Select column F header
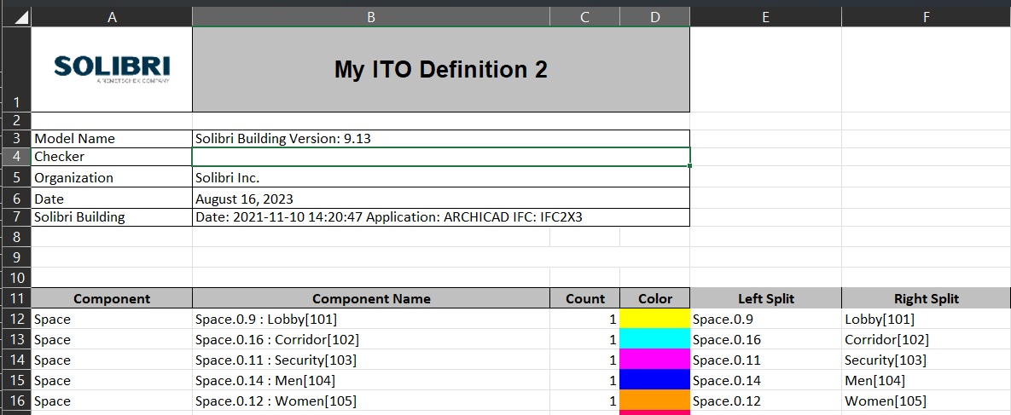The height and width of the screenshot is (415, 1011). click(926, 17)
